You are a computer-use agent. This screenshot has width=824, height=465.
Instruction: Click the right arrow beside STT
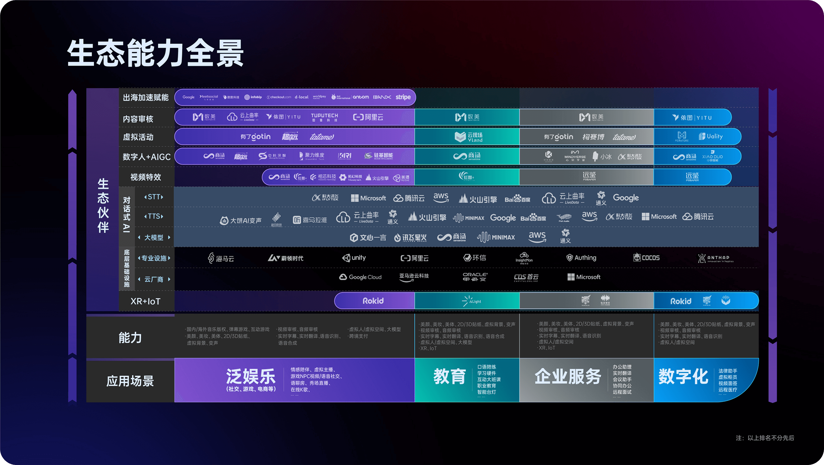pyautogui.click(x=162, y=197)
